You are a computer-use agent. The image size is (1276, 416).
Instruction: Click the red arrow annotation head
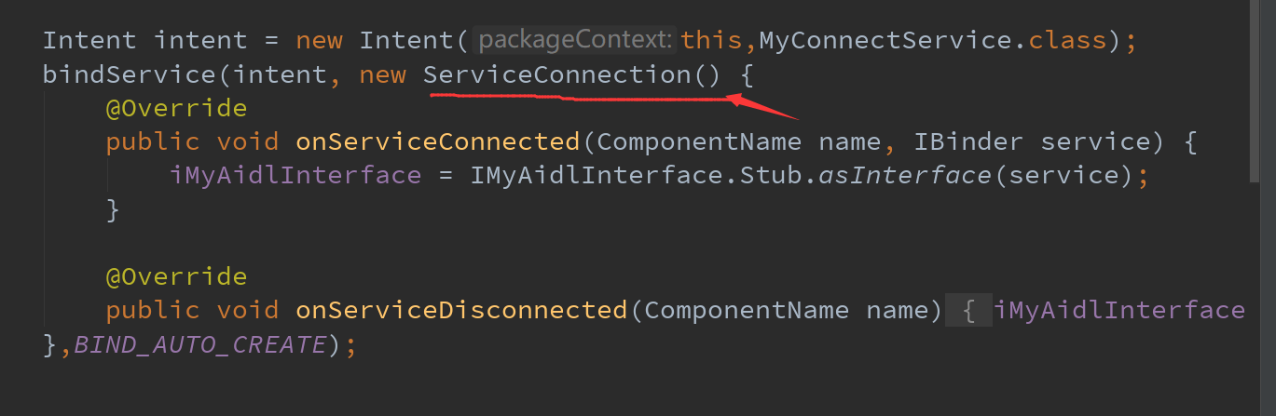[738, 98]
